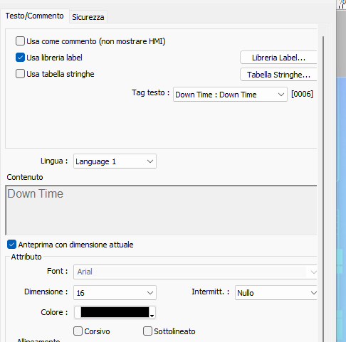The width and height of the screenshot is (346, 342).
Task: Click the [0006] tag index text
Action: tap(302, 94)
